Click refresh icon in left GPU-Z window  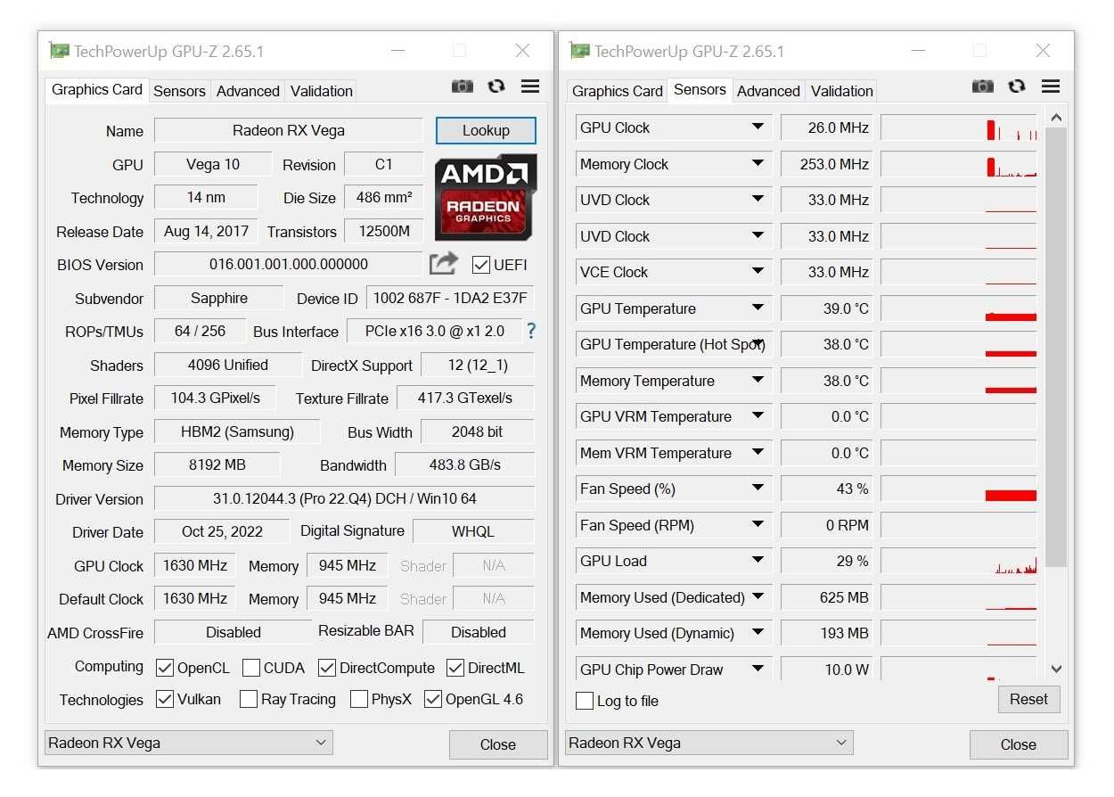pyautogui.click(x=496, y=86)
